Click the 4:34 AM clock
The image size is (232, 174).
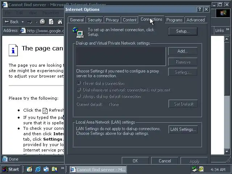click(x=218, y=170)
